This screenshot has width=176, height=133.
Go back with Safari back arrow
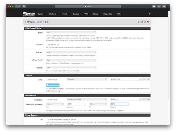(16, 6)
